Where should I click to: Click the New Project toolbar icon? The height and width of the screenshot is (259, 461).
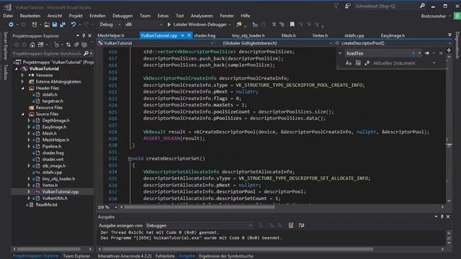[35, 24]
